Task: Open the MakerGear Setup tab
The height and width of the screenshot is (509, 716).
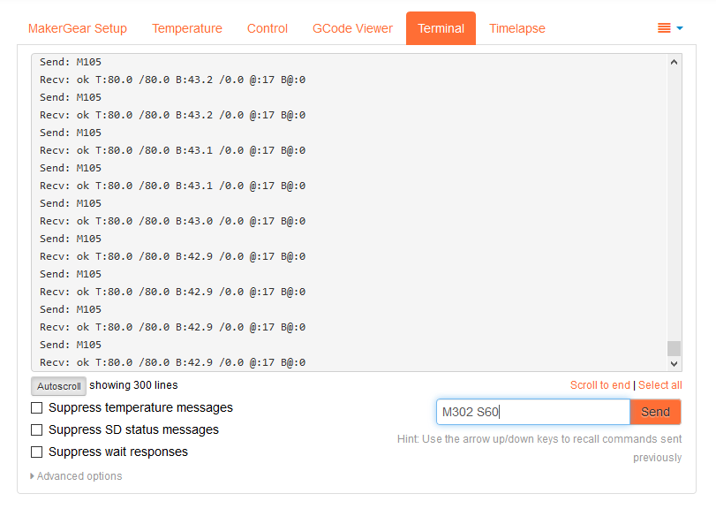Action: pyautogui.click(x=78, y=28)
